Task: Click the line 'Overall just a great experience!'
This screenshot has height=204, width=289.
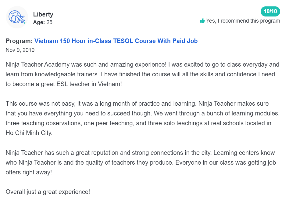Action: coord(48,192)
